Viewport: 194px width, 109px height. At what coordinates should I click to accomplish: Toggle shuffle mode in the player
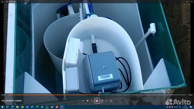pyautogui.click(x=83, y=101)
